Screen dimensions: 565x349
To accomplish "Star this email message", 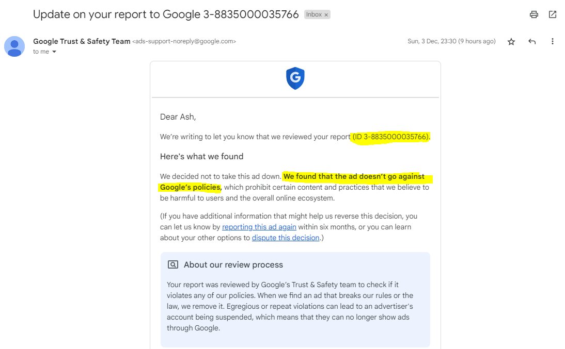I will [511, 42].
